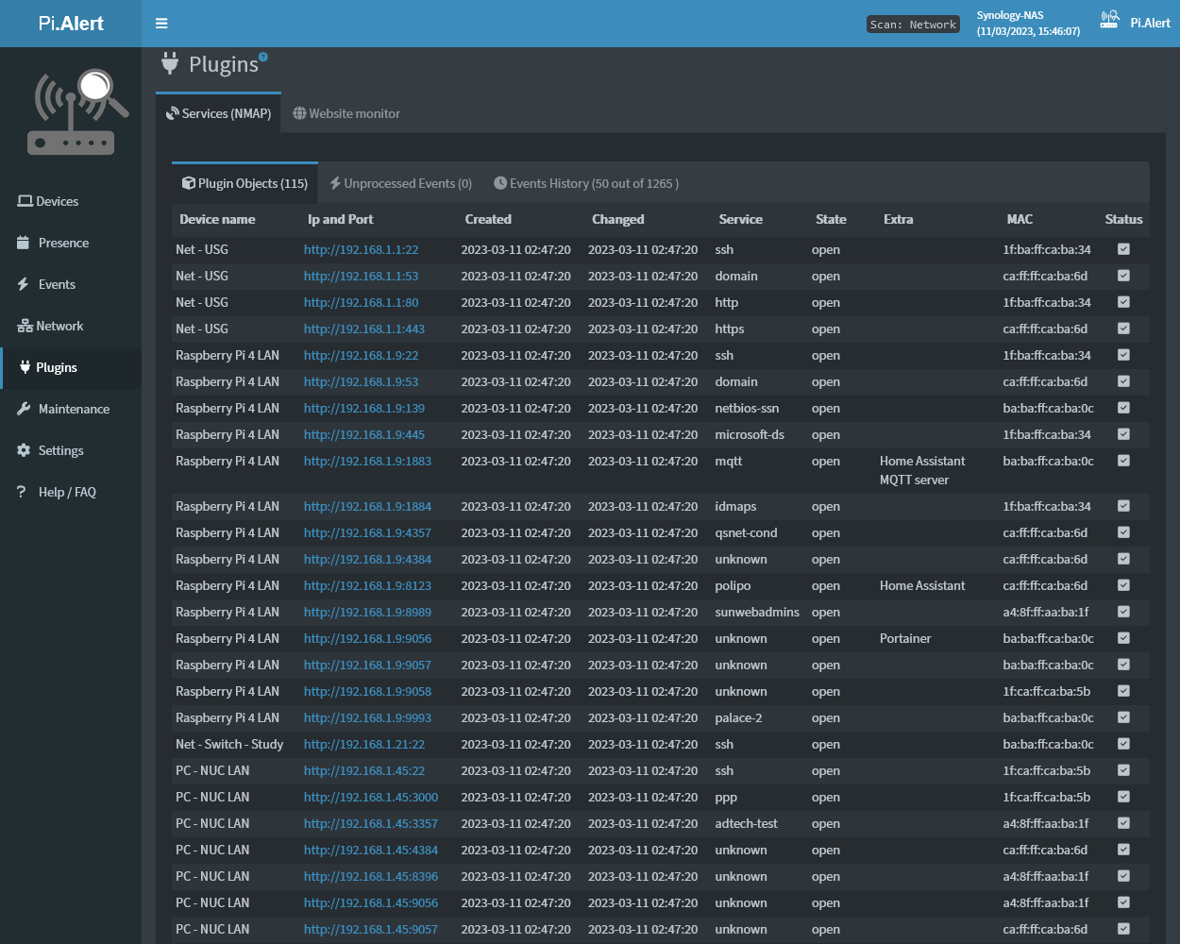Toggle status checkbox for mqtt service row
The image size is (1180, 944).
click(1123, 461)
